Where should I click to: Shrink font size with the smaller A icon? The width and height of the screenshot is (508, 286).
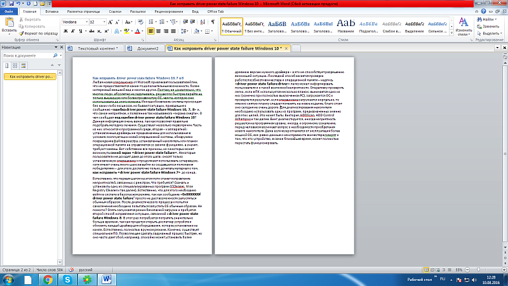pyautogui.click(x=117, y=22)
